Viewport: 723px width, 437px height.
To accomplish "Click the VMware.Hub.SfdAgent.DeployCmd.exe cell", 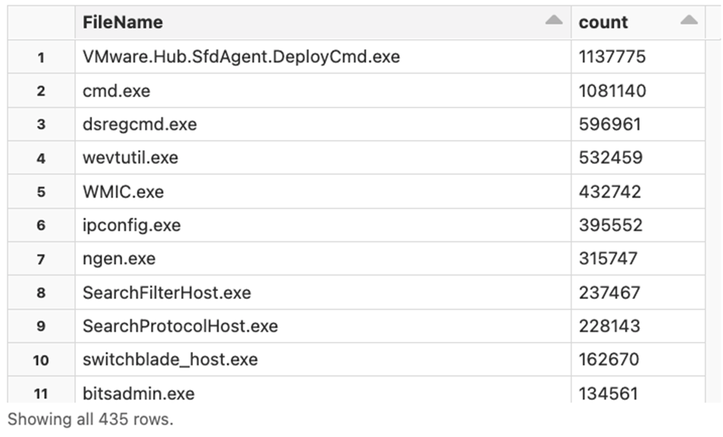I will pos(241,57).
